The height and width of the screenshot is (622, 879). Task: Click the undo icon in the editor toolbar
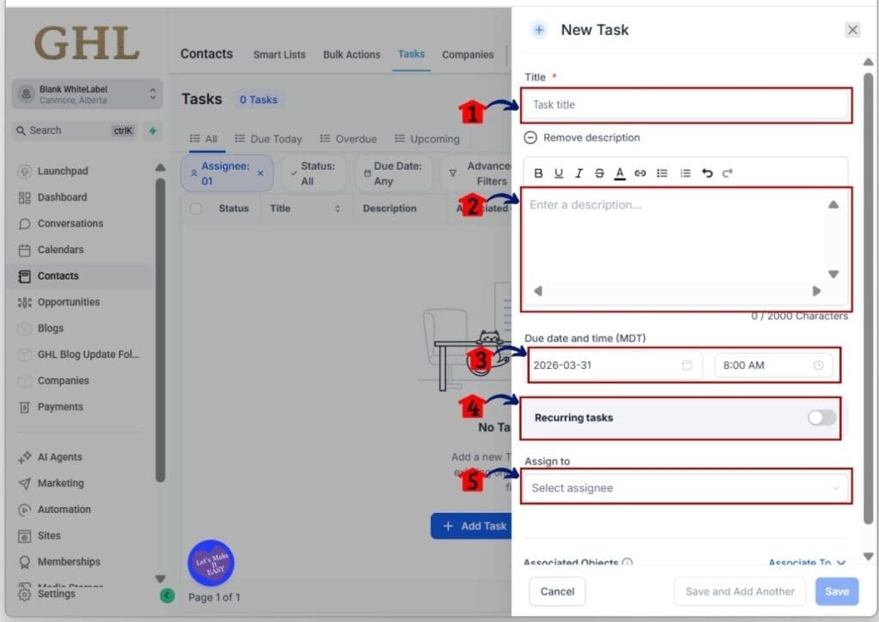[x=705, y=172]
